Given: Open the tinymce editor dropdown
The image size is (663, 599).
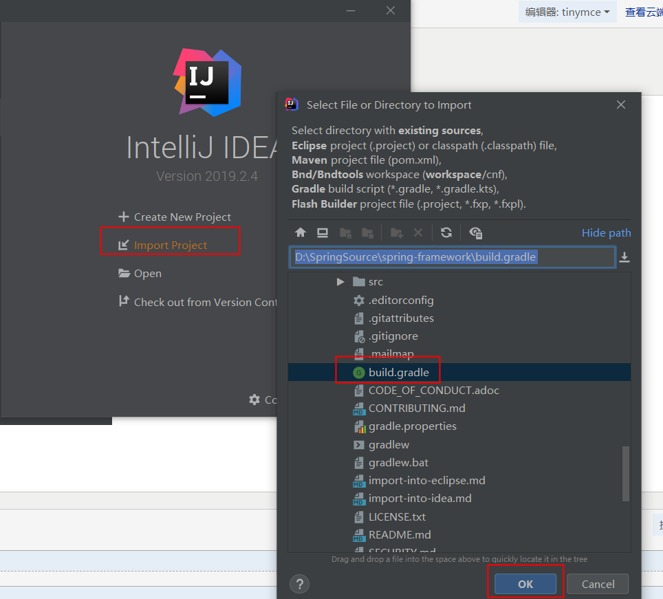Looking at the screenshot, I should pyautogui.click(x=567, y=12).
